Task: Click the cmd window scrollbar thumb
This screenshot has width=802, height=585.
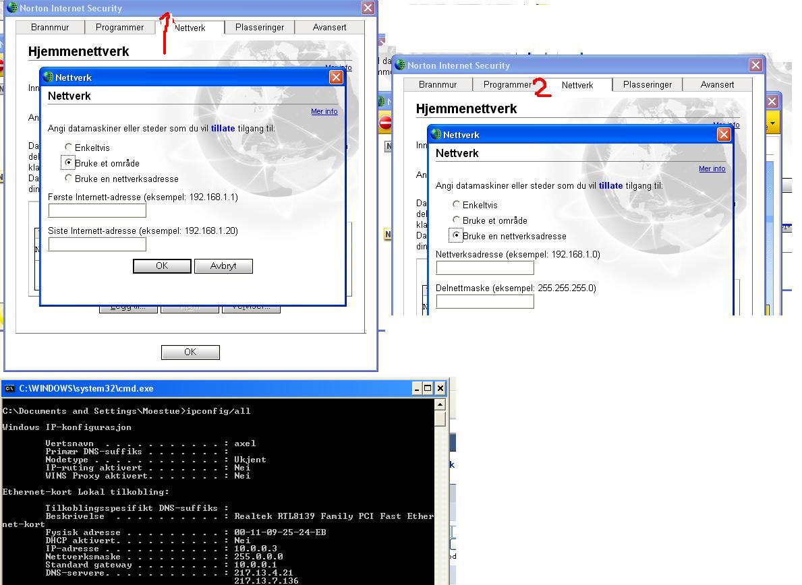Action: tap(440, 419)
